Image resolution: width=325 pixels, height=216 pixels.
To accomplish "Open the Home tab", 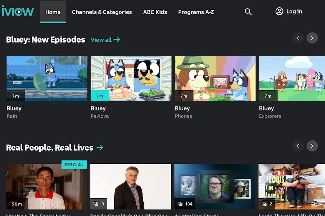I will [x=53, y=12].
